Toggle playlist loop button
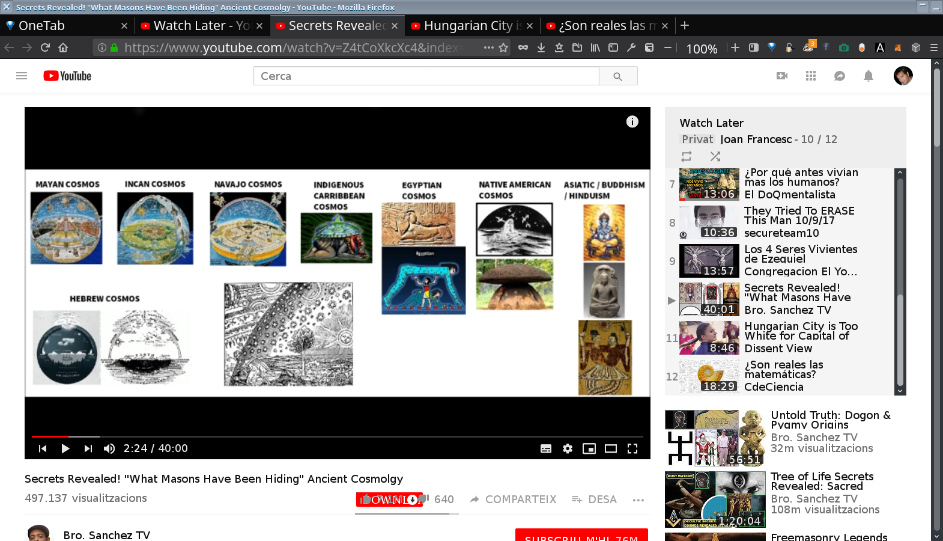The height and width of the screenshot is (541, 943). (687, 156)
